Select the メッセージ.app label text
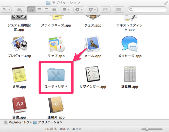The height and width of the screenshot is (132, 169). click(130, 56)
